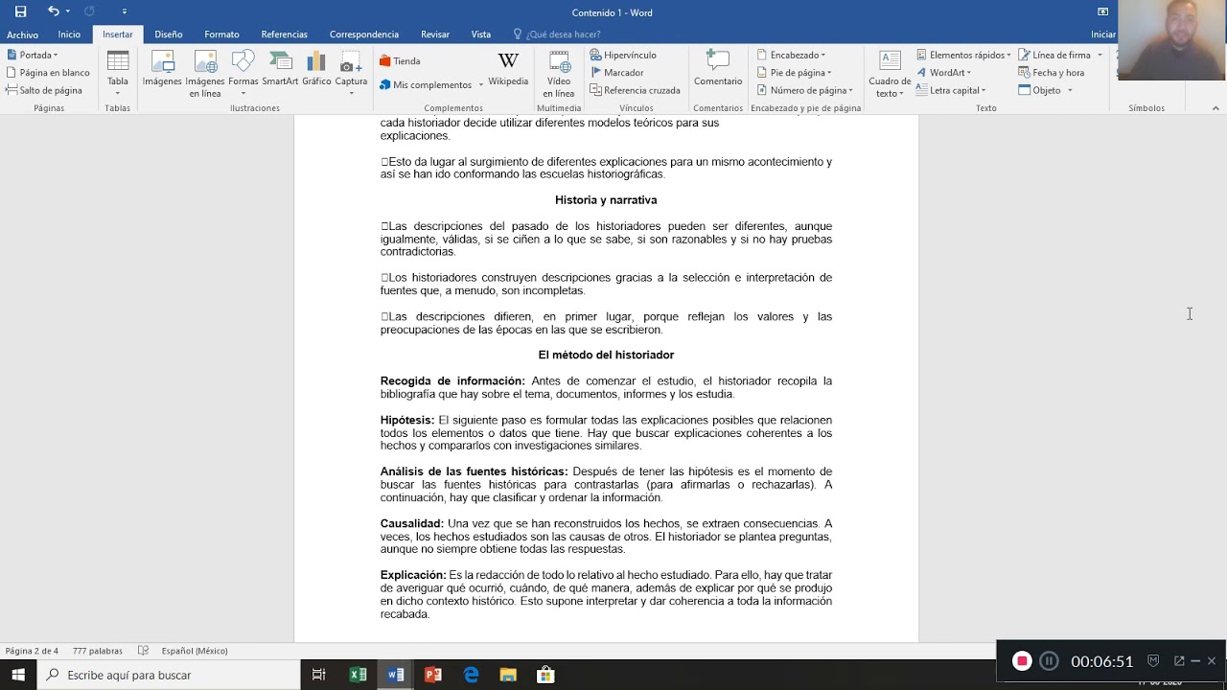Open Imágenes en línea
Viewport: 1227px width, 690px height.
pos(205,74)
